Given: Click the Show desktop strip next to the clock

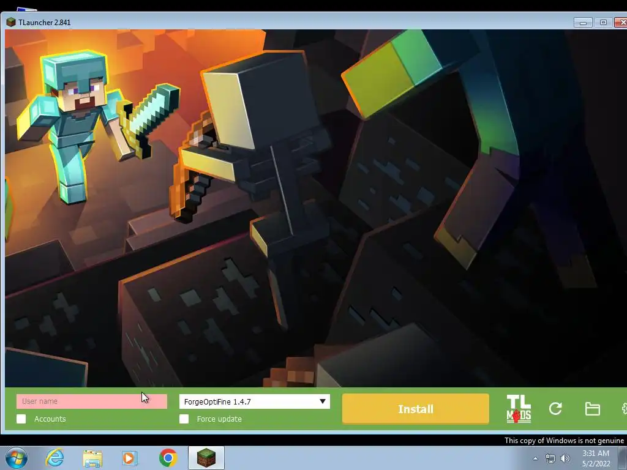Looking at the screenshot, I should [x=622, y=458].
